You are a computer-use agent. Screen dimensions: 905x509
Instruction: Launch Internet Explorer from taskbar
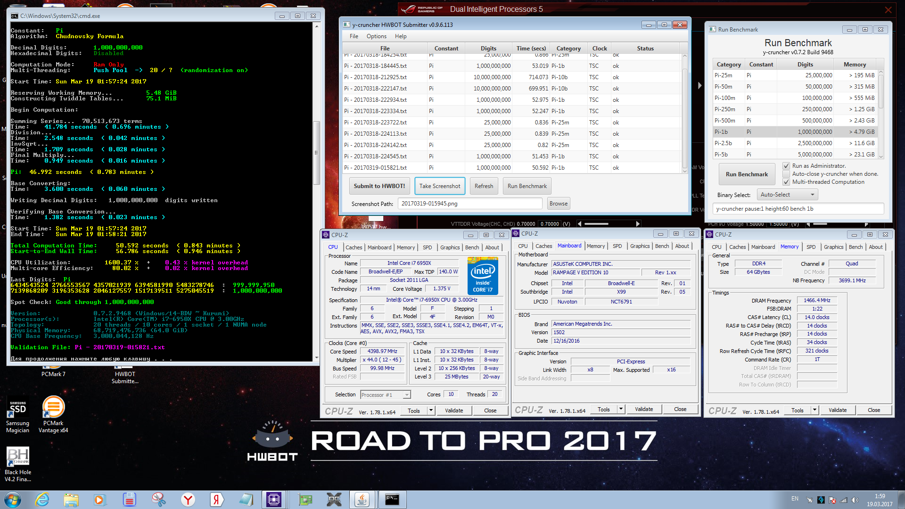[42, 500]
